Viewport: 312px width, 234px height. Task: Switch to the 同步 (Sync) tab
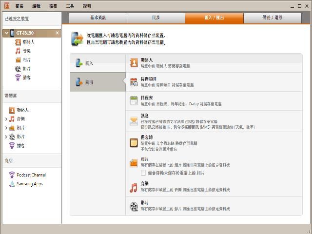pyautogui.click(x=156, y=18)
